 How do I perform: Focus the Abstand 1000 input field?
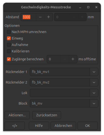coord(28,17)
